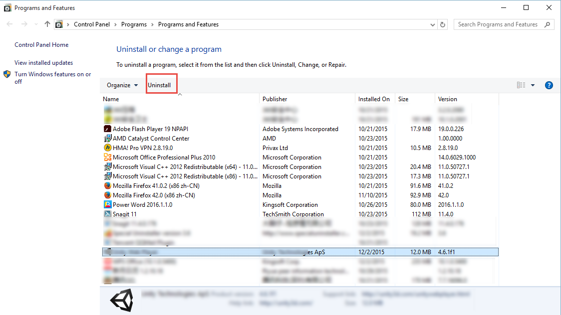
Task: Select Programs and Features breadcrumb
Action: click(188, 24)
